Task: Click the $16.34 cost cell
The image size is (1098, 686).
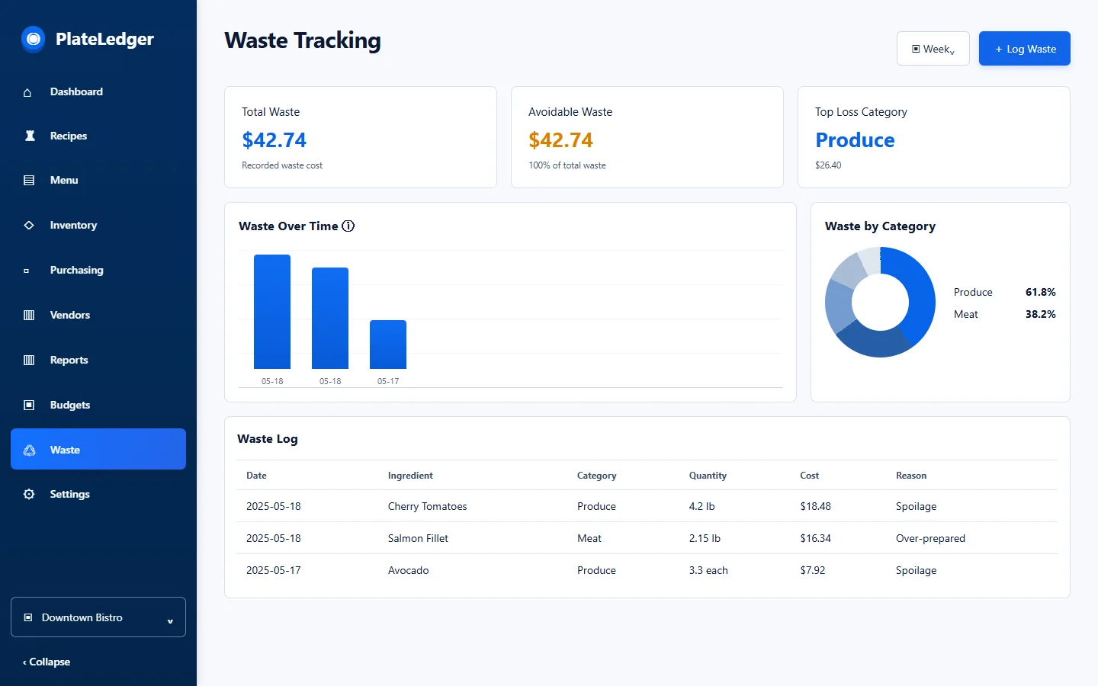Action: 815,538
